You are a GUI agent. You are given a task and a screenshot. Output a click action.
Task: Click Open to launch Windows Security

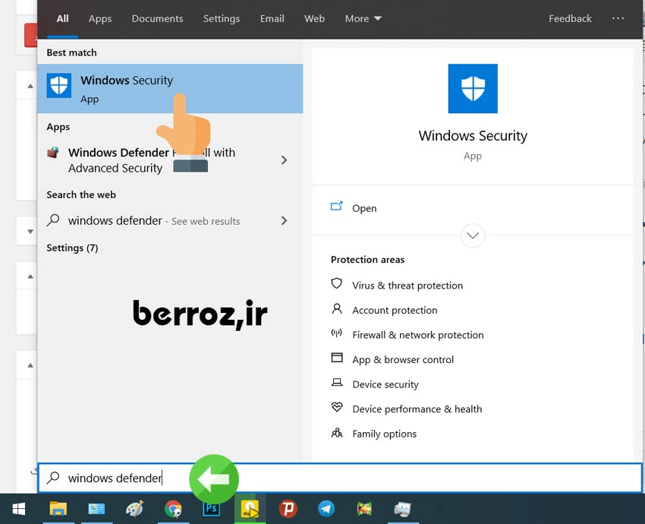363,208
